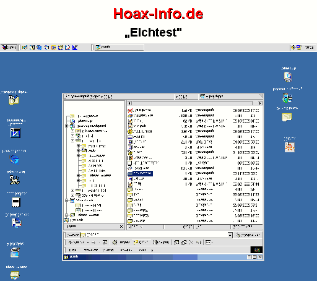
Task: Click the second quick launch icon on the taskbar
Action: (32, 48)
